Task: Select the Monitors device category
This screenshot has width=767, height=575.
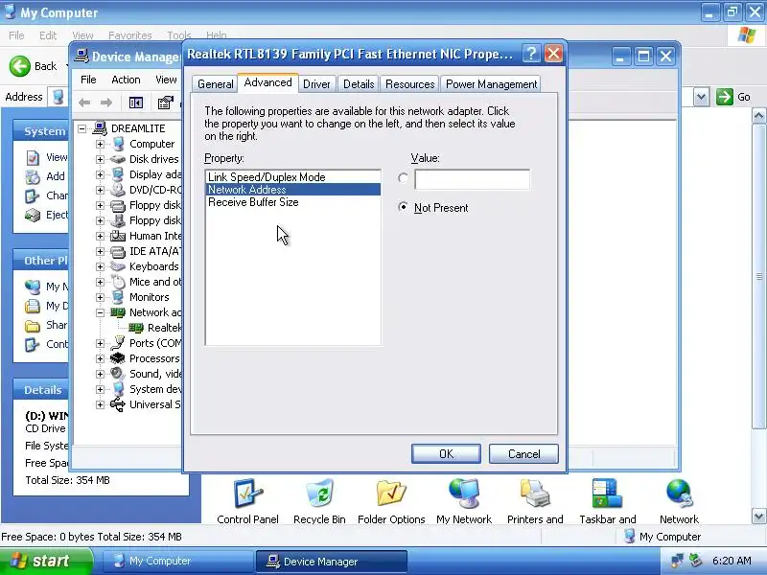Action: [150, 297]
